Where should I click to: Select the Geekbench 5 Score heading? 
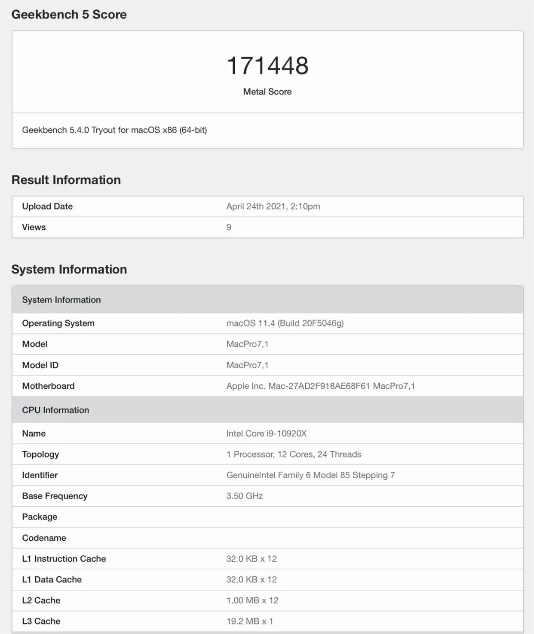click(x=69, y=14)
